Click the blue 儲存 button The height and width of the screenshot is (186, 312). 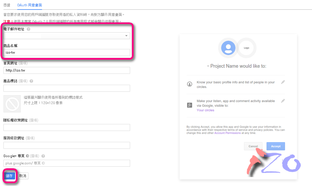click(x=9, y=176)
